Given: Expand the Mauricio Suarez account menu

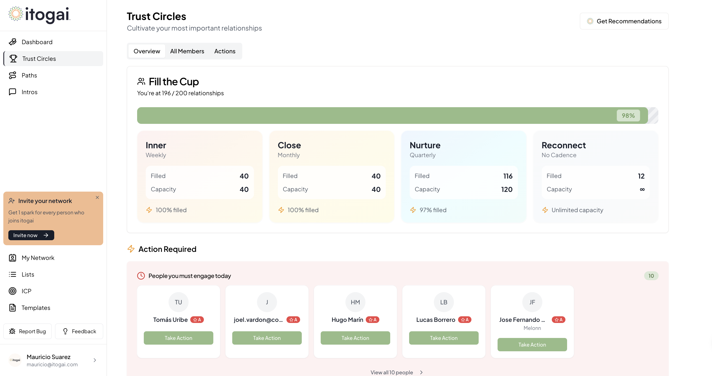Looking at the screenshot, I should point(95,360).
